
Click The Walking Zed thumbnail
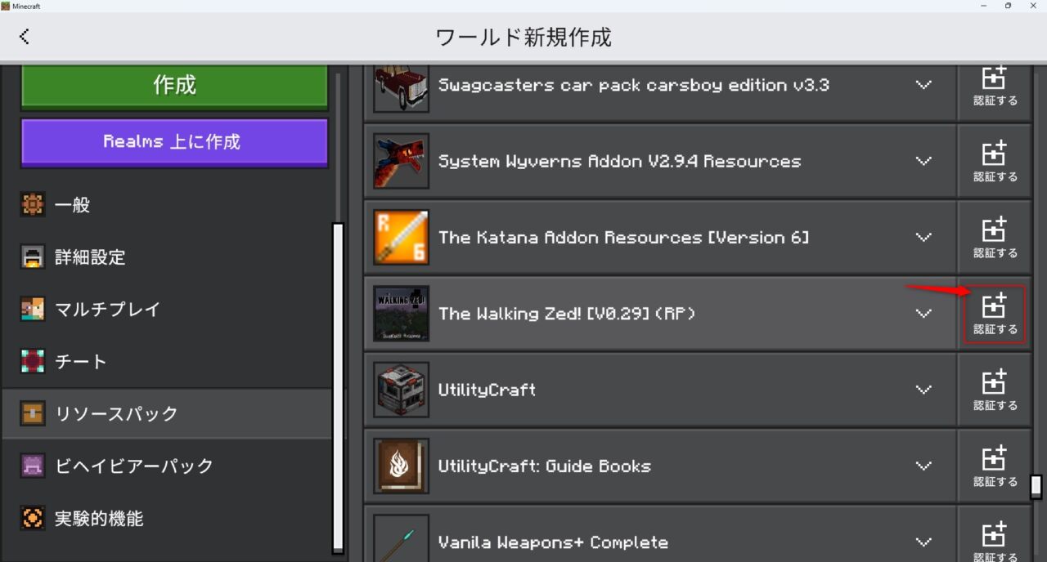402,314
